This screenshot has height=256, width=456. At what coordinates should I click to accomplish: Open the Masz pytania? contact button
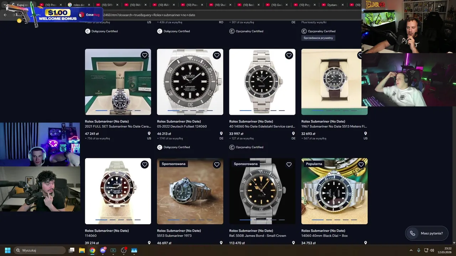(426, 233)
